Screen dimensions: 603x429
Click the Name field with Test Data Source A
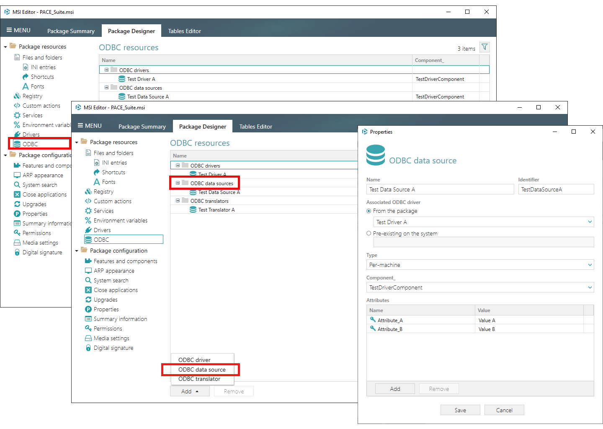coord(440,189)
